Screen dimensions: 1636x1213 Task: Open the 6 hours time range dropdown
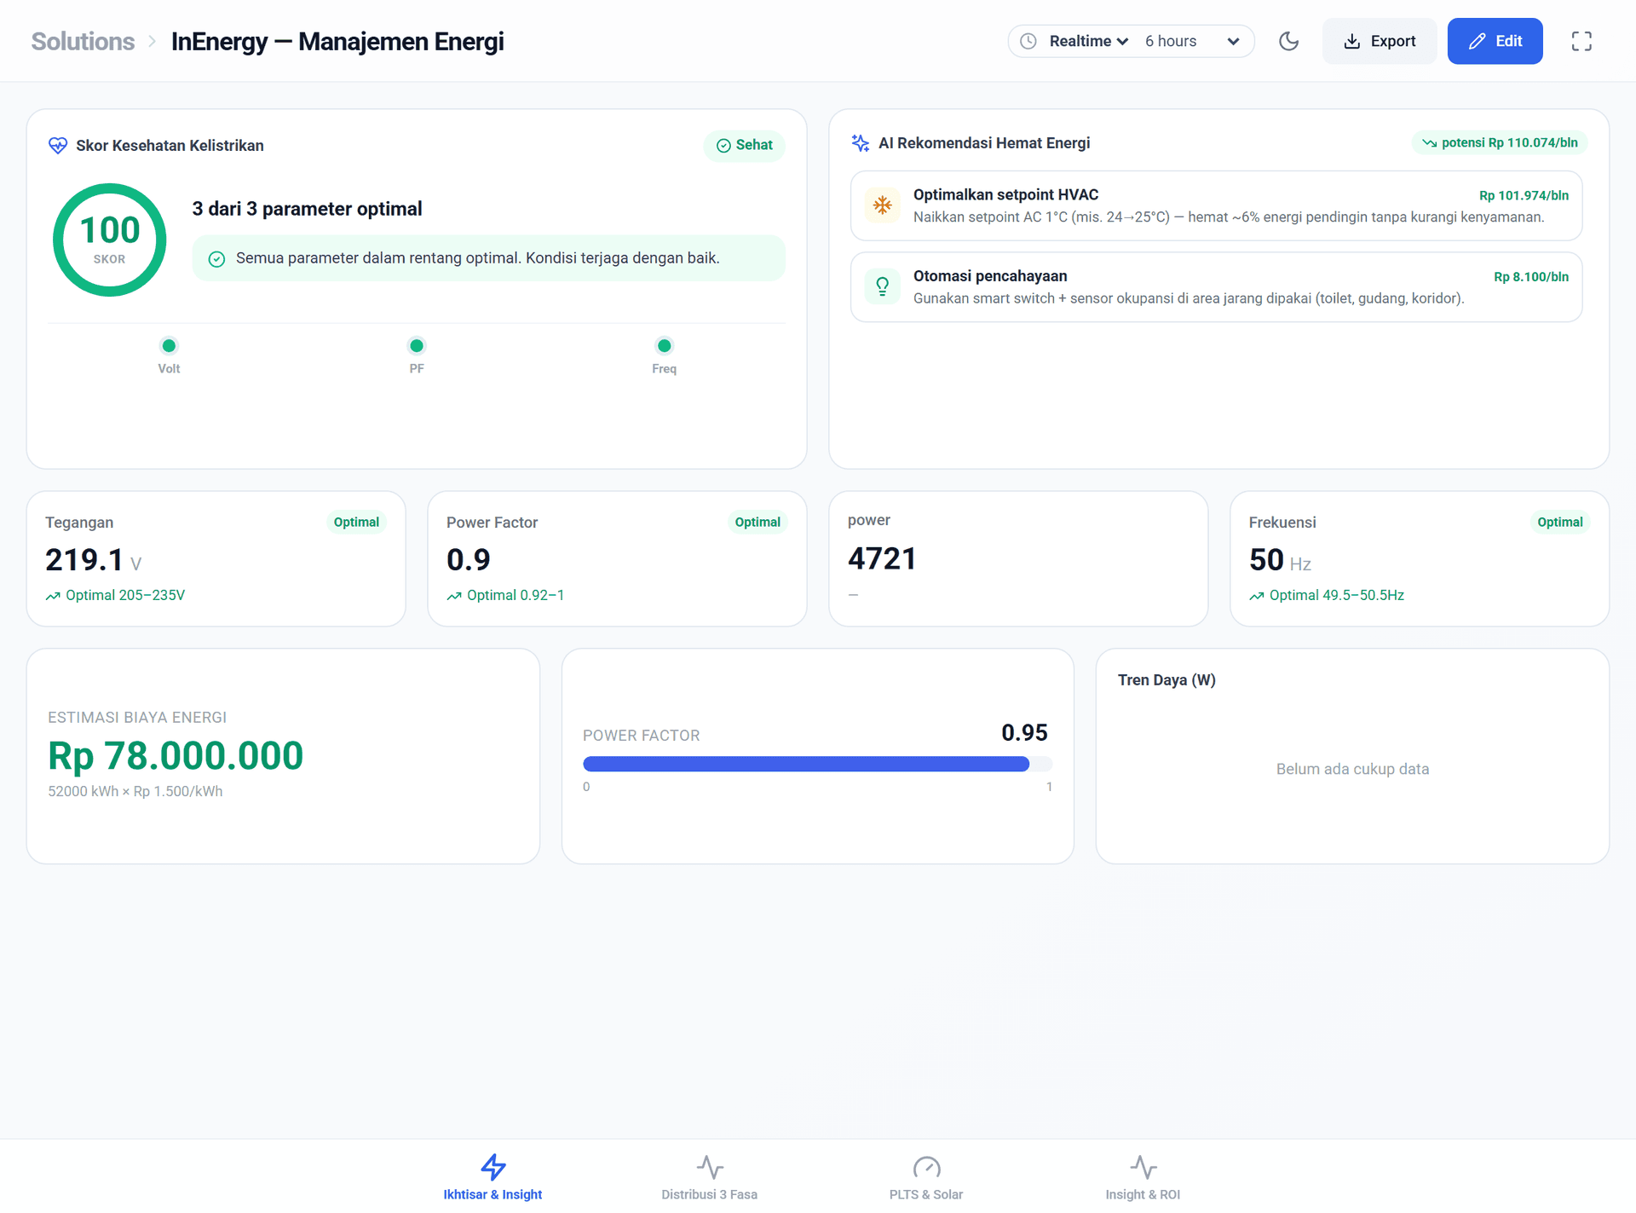tap(1192, 41)
